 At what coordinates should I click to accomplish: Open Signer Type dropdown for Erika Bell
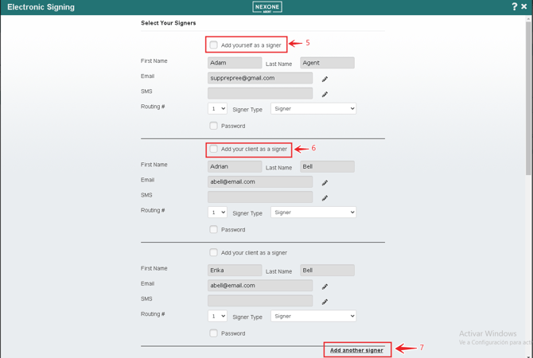coord(313,316)
